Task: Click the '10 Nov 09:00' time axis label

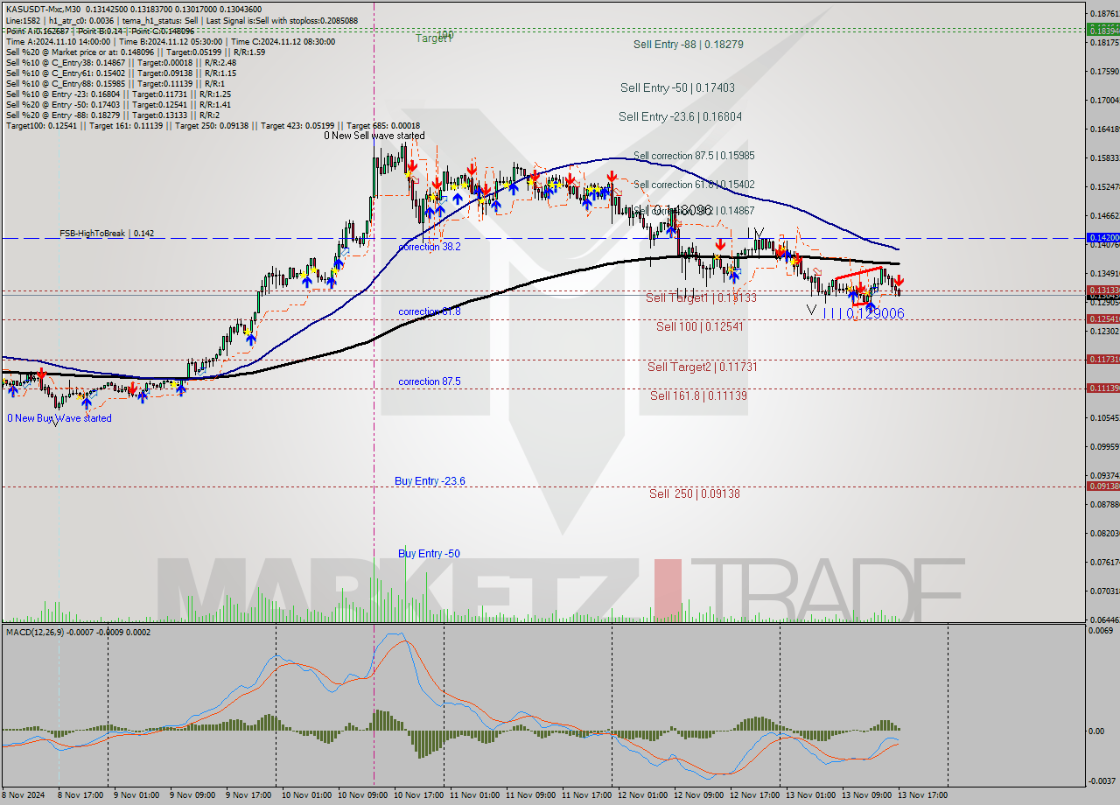Action: pyautogui.click(x=362, y=795)
